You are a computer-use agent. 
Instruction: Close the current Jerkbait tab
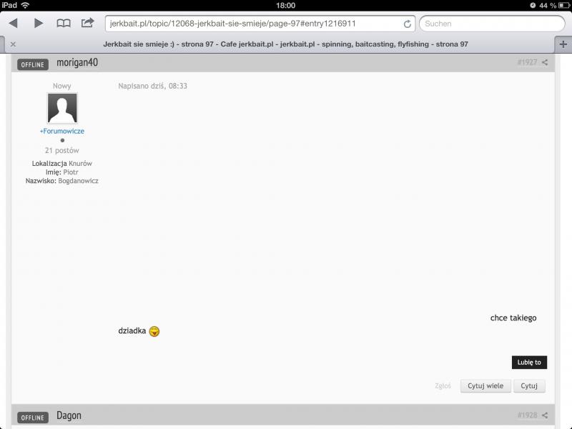13,44
